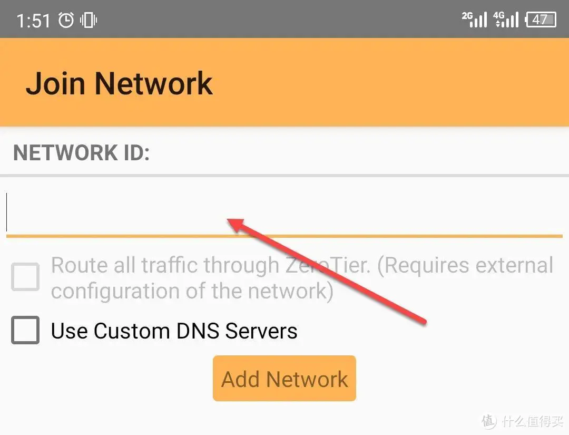Tap the watermark logo in bottom corner
Viewport: 569px width, 435px height.
point(489,421)
